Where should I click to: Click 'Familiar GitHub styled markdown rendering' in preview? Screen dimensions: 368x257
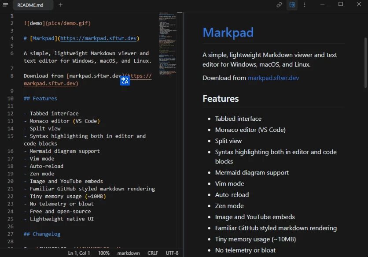[276, 228]
